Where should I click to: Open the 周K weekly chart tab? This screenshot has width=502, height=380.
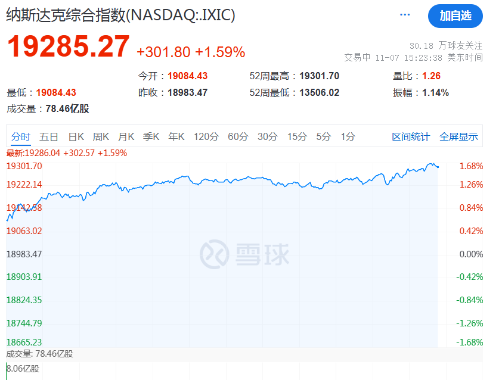tap(101, 137)
